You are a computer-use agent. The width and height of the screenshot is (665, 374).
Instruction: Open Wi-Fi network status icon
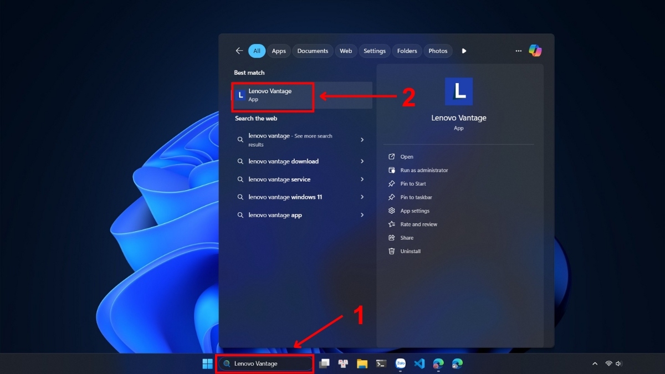coord(608,364)
